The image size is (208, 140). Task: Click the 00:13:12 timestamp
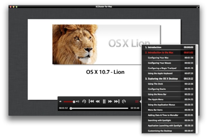click(x=188, y=79)
